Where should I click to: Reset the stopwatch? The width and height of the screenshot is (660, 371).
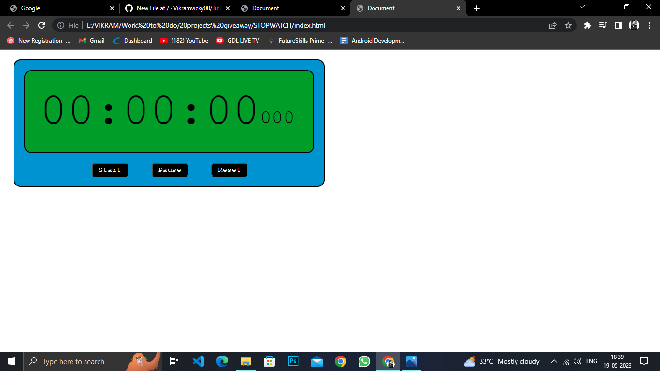pos(229,170)
